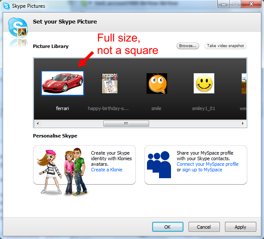Viewport: 264px width, 239px height.
Task: Click the smiley1_01 caption text
Action: (x=204, y=108)
